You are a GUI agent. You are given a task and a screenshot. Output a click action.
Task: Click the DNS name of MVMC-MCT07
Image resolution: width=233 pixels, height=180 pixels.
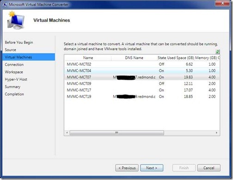[x=134, y=77]
